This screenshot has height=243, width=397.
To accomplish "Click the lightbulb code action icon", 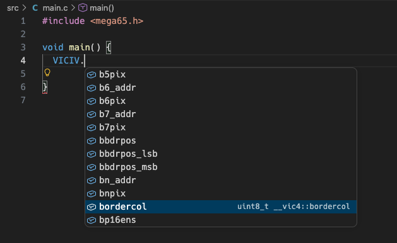I will 47,73.
